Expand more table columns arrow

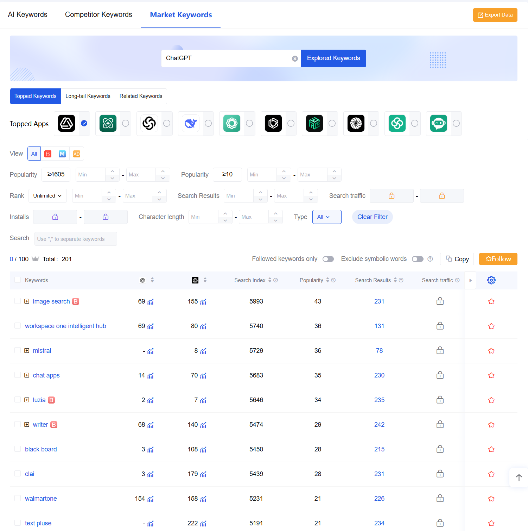pos(470,280)
